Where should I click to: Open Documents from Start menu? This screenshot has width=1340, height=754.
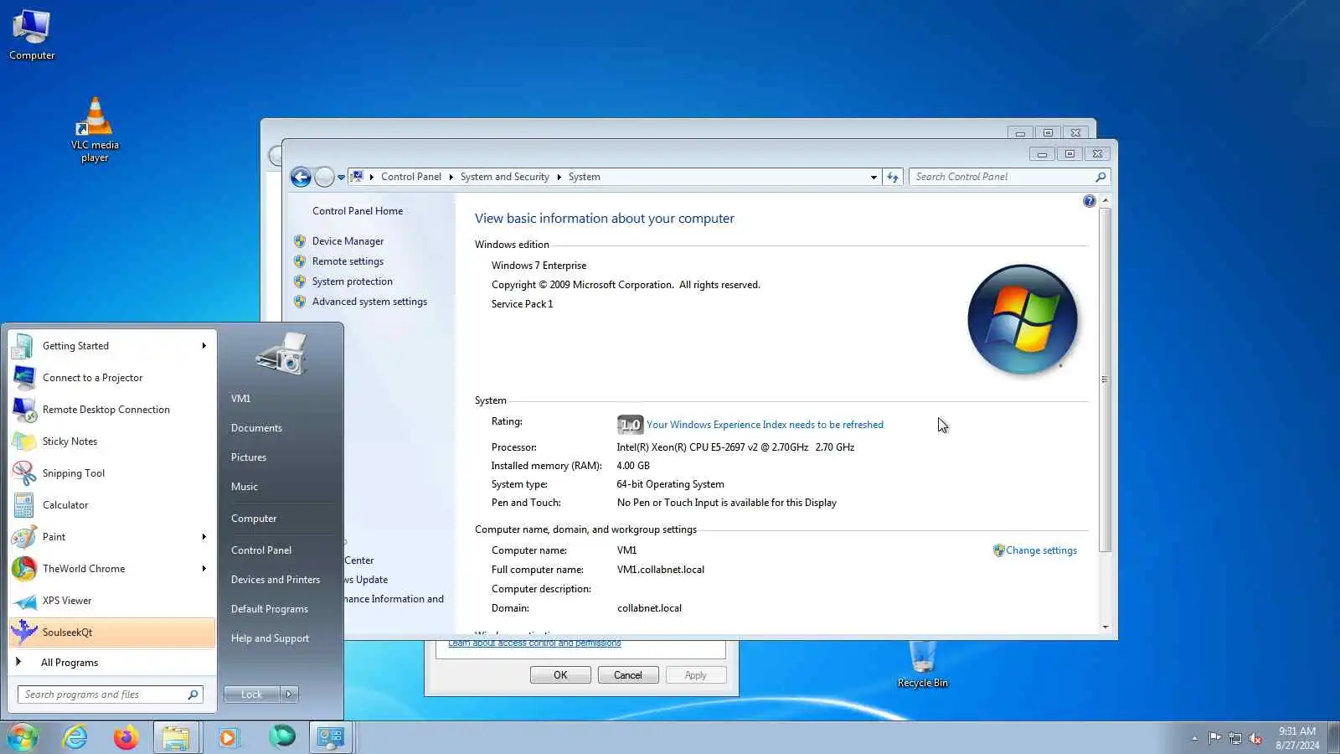256,428
